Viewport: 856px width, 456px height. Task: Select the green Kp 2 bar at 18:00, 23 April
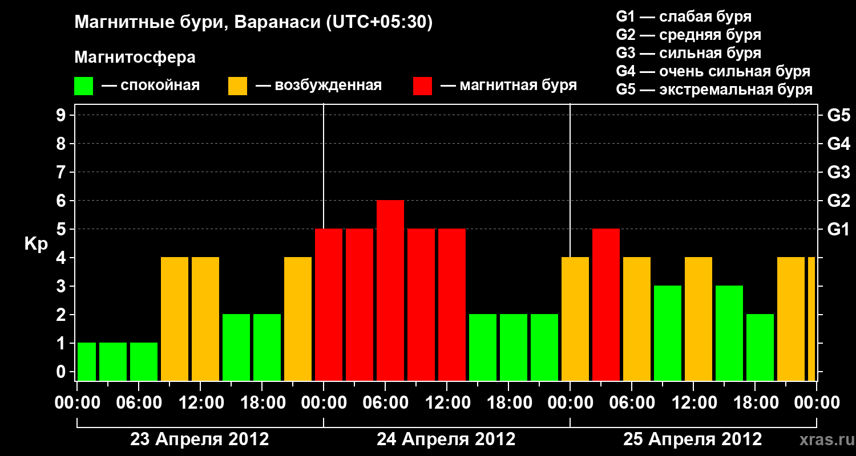click(x=267, y=348)
